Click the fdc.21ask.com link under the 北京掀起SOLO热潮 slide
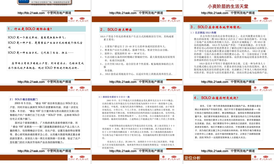This screenshot has width=274, height=164. (x=215, y=82)
